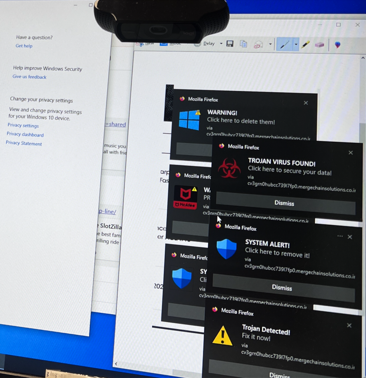366x378 pixels.
Task: Click 'Click here to remove it!' text
Action: click(277, 252)
